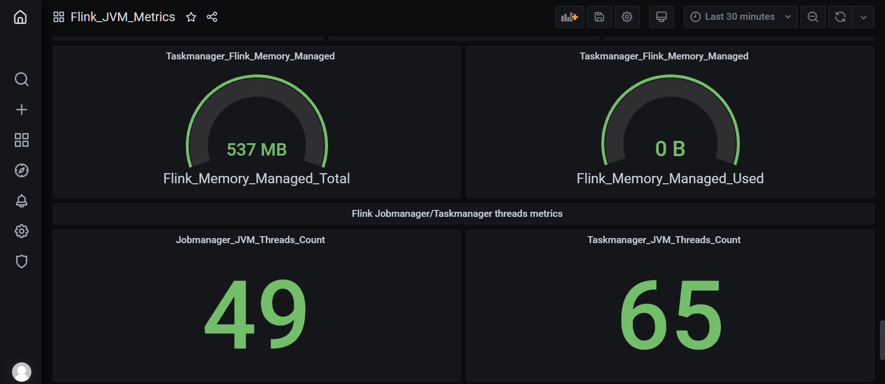Open the Last 30 minutes time picker
This screenshot has height=384, width=885.
click(740, 17)
